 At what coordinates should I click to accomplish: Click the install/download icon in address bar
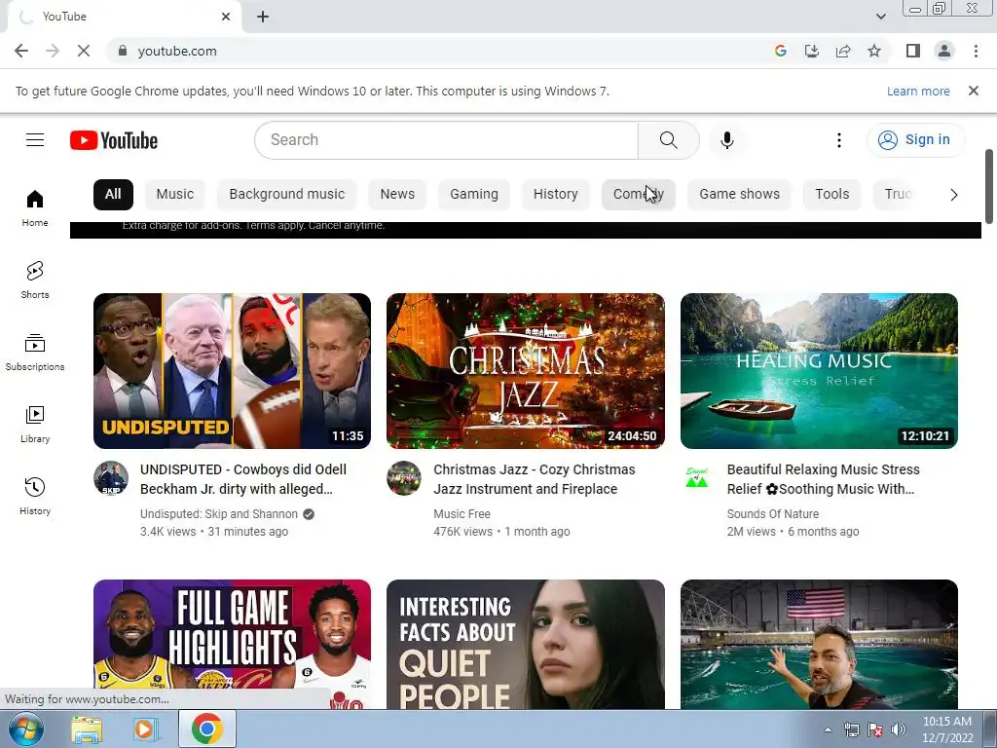[x=812, y=51]
